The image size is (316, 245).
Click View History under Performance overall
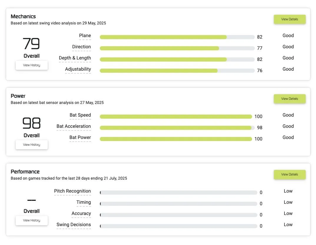(32, 221)
